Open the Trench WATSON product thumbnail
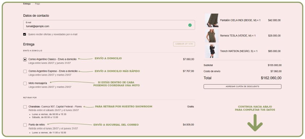Viewport: 305px width, 139px height. tap(212, 51)
